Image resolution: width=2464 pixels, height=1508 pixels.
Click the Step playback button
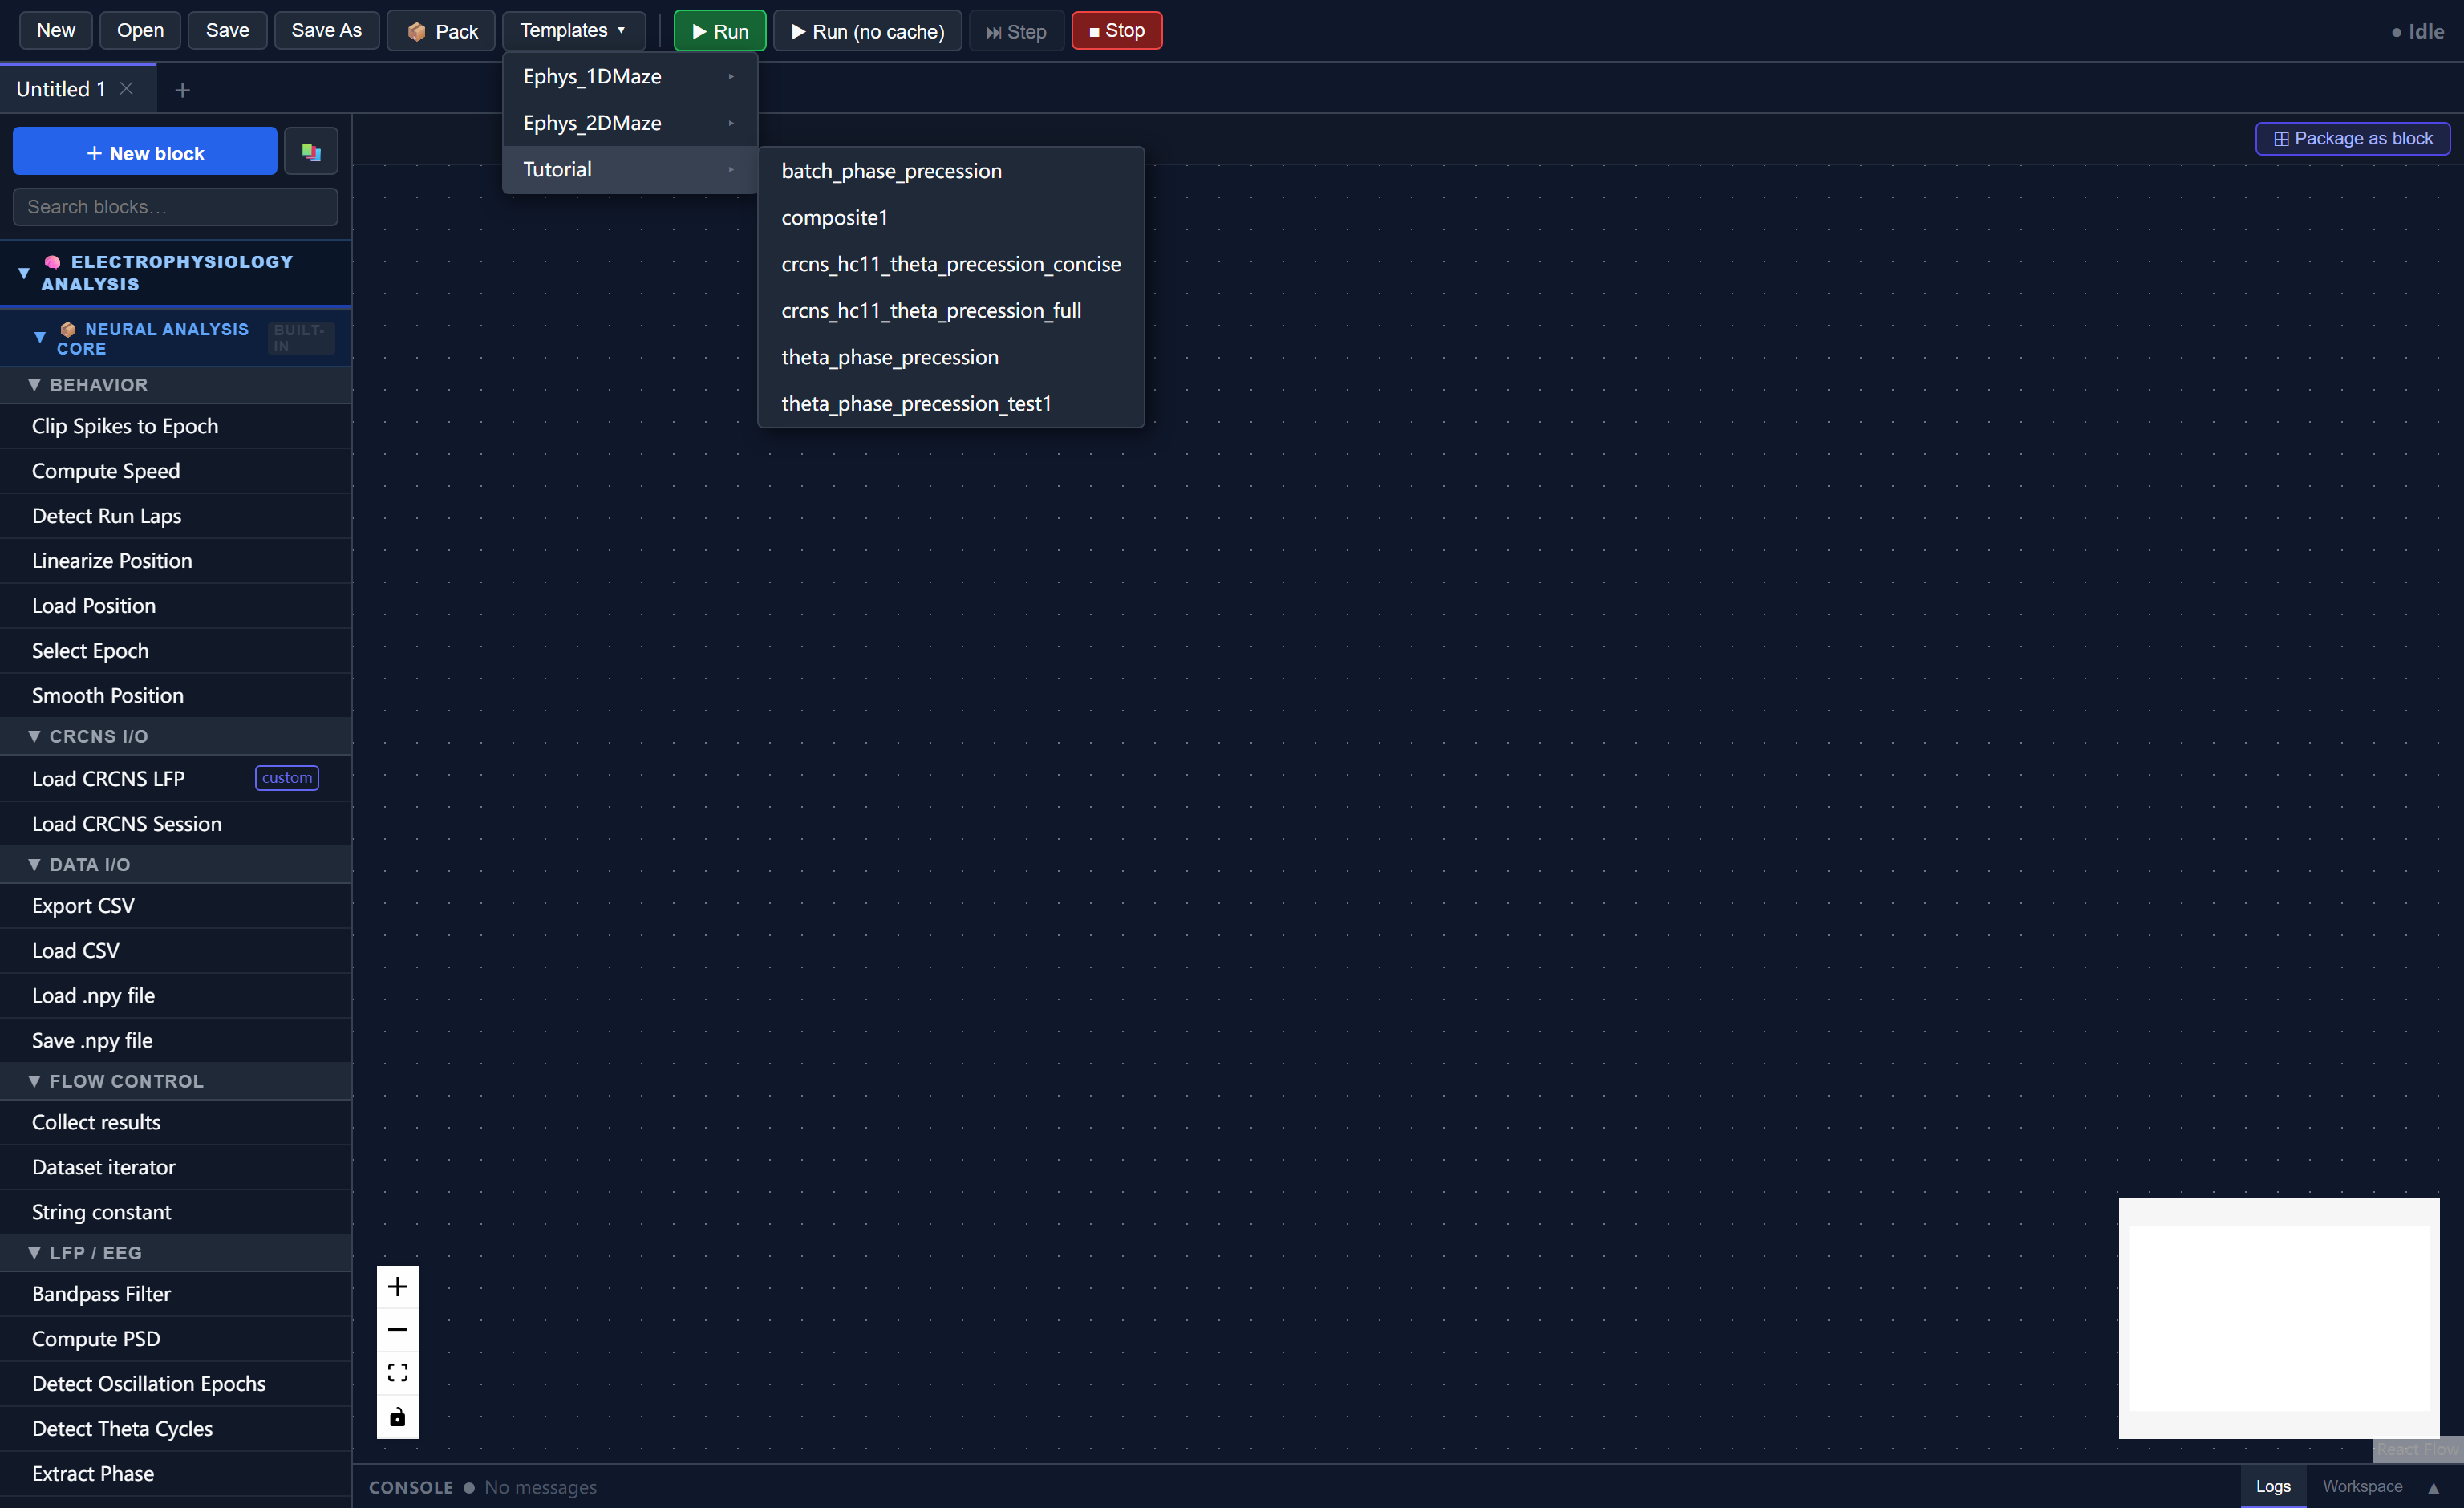pyautogui.click(x=1016, y=31)
